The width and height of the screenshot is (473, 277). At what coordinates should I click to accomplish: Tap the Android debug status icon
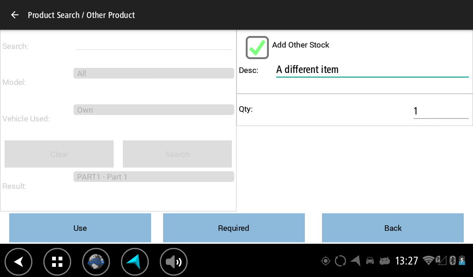click(384, 261)
